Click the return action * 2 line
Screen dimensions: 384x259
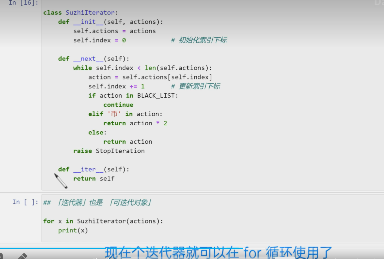tap(135, 123)
